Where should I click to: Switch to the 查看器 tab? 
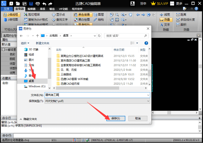pos(19,9)
